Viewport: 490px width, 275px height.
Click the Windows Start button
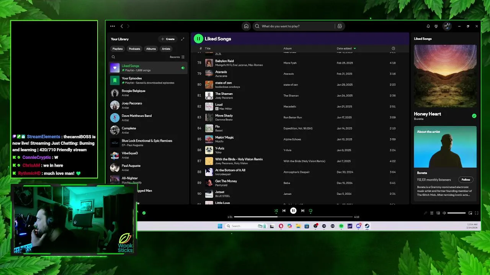[220, 226]
